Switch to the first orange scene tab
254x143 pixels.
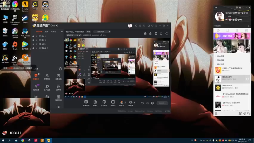coord(39,31)
